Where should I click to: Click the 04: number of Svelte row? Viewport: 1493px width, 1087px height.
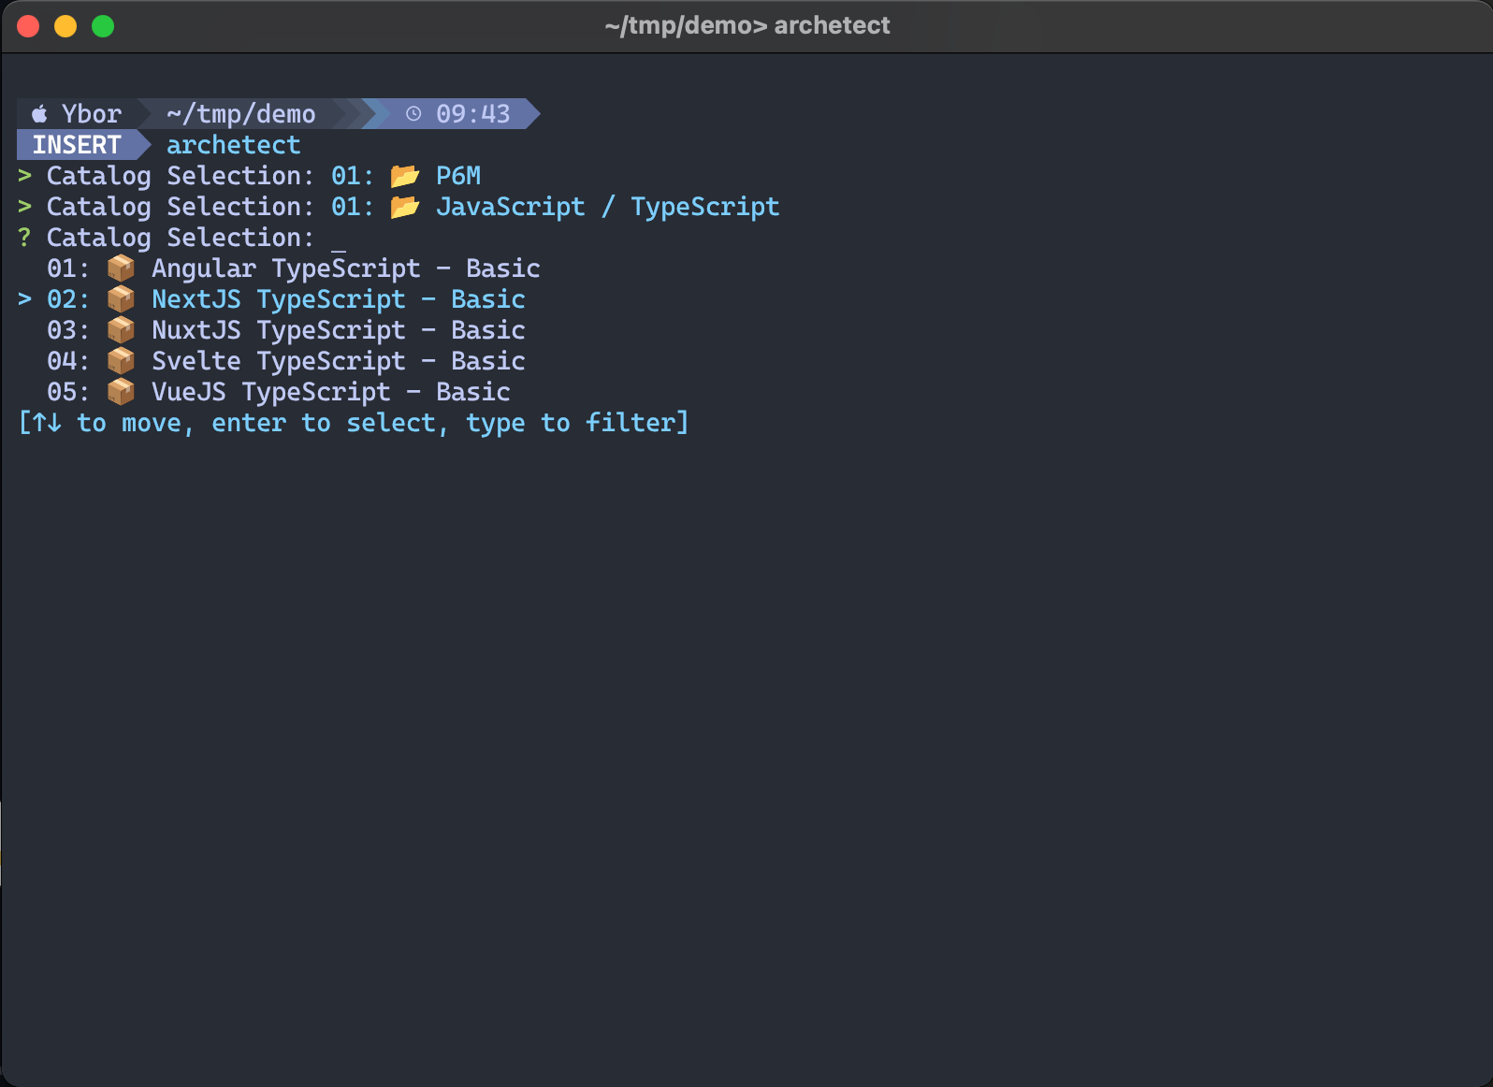[x=68, y=361]
